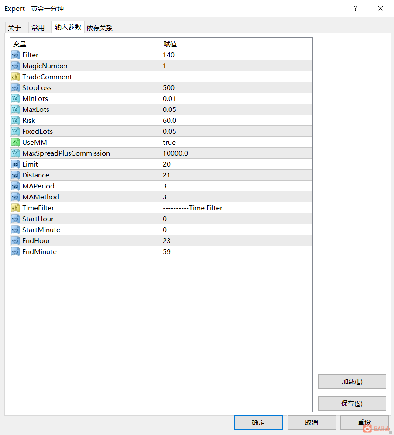Screen dimensions: 394x435
Task: Click the double-type icon beside MaxLots
Action: tap(15, 110)
